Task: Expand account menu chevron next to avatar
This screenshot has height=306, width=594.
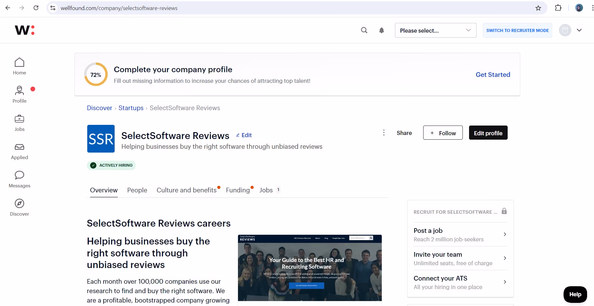Action: (x=579, y=30)
